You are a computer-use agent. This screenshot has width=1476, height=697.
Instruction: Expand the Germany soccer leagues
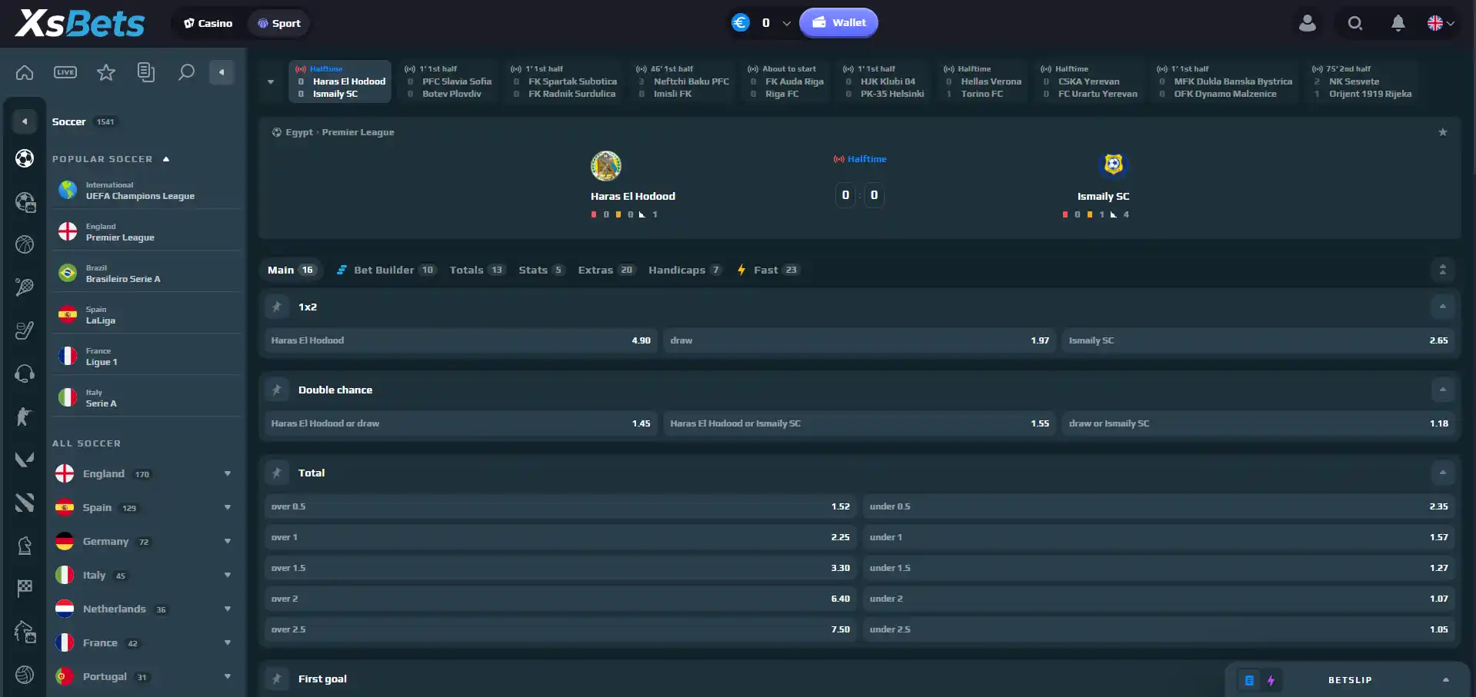click(x=228, y=541)
